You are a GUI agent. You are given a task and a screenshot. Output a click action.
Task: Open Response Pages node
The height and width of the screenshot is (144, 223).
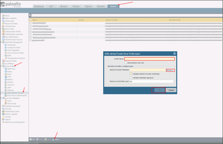11,61
